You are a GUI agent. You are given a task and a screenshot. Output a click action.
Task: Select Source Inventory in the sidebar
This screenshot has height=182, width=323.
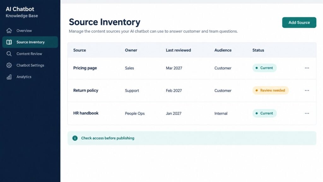[30, 42]
